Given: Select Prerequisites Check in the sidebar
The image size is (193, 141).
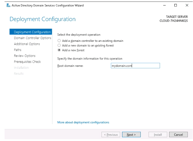Looking at the screenshot, I should [x=27, y=62].
